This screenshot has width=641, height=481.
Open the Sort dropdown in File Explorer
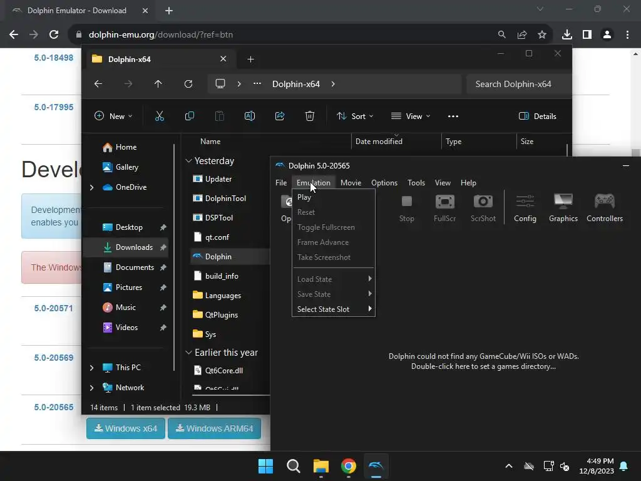[x=354, y=116]
